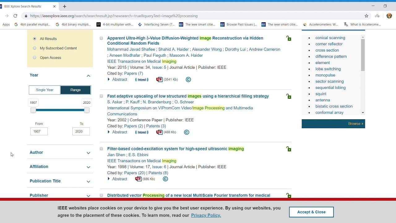Open 'What is Accelerome...' bookmark
Screen dimensions: 396x223
click(362, 24)
